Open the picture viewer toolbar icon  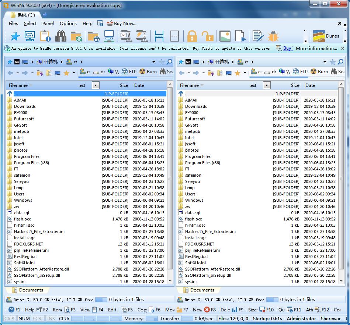click(225, 36)
